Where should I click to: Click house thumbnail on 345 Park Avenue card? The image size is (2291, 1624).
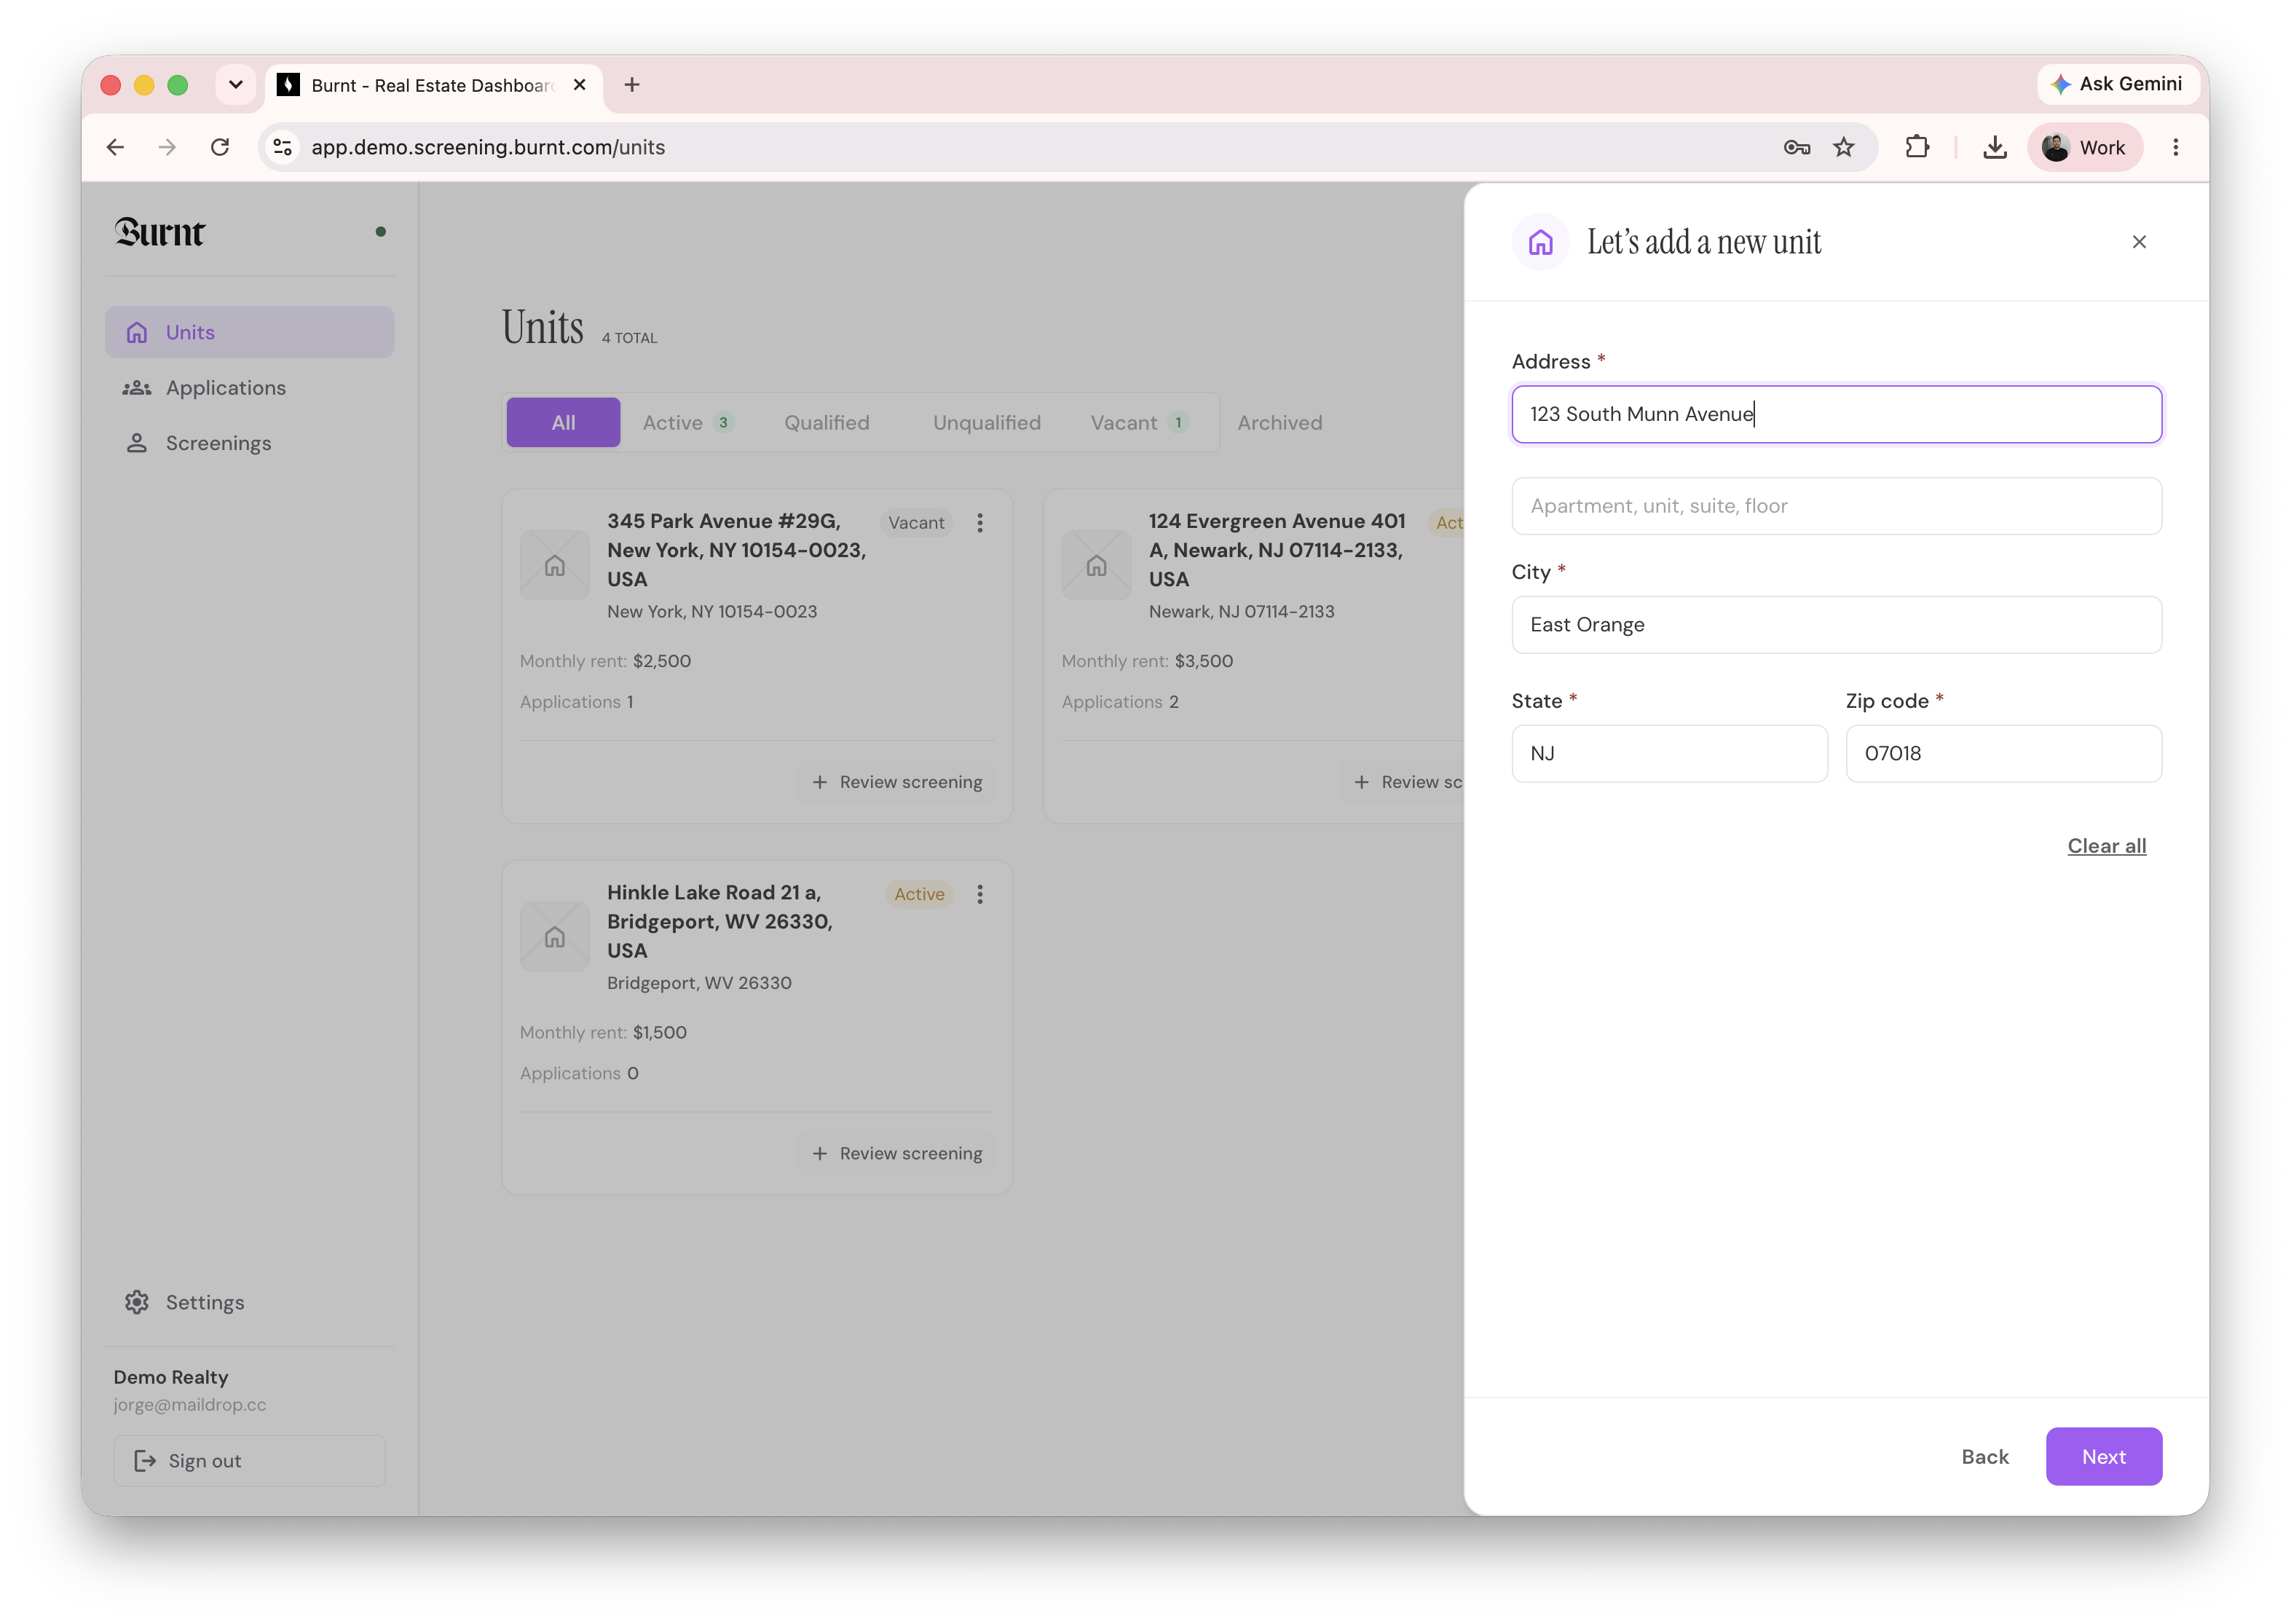pyautogui.click(x=555, y=565)
